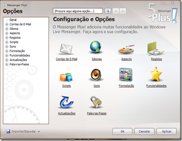Screen dimensions: 182x141
Task: Follow the Aspecto link
Action: point(126,59)
